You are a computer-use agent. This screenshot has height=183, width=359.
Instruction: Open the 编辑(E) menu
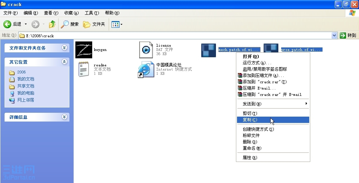point(31,13)
